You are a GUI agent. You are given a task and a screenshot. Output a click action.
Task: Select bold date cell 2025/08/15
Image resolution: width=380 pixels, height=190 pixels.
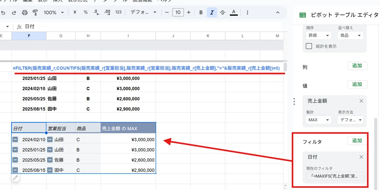pos(29,109)
